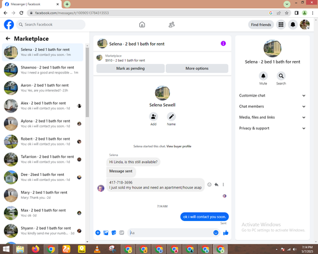Open Dee 2bed 1 bath conversation
Screen dimensions: 318x254
tap(43, 177)
